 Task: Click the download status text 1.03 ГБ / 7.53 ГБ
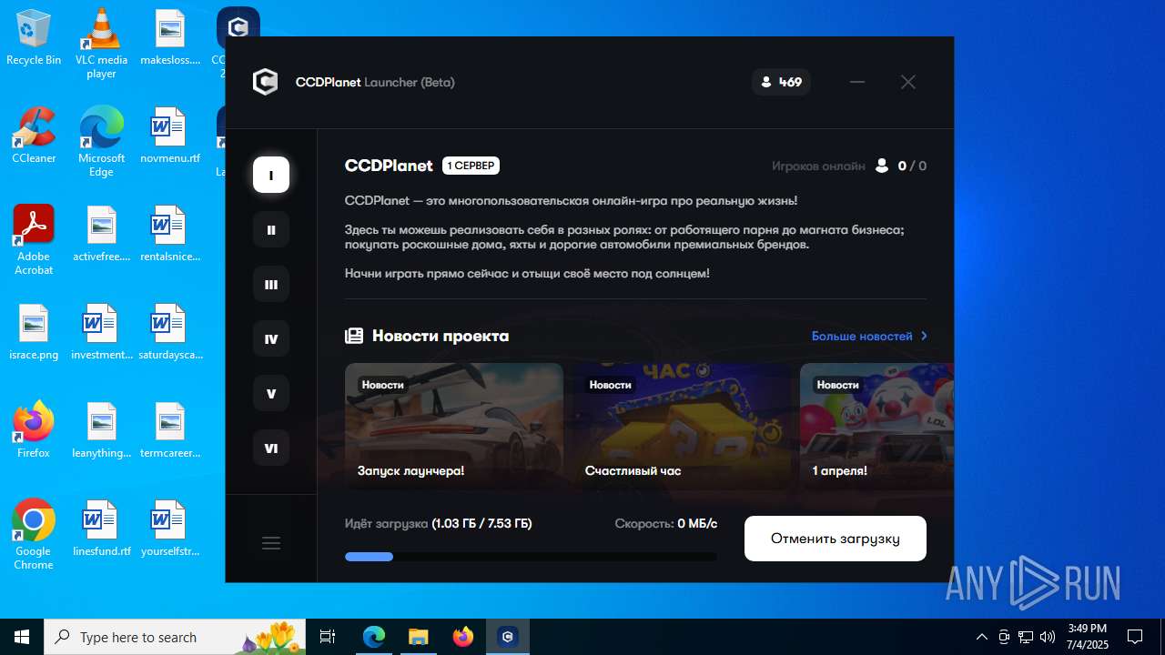point(482,524)
